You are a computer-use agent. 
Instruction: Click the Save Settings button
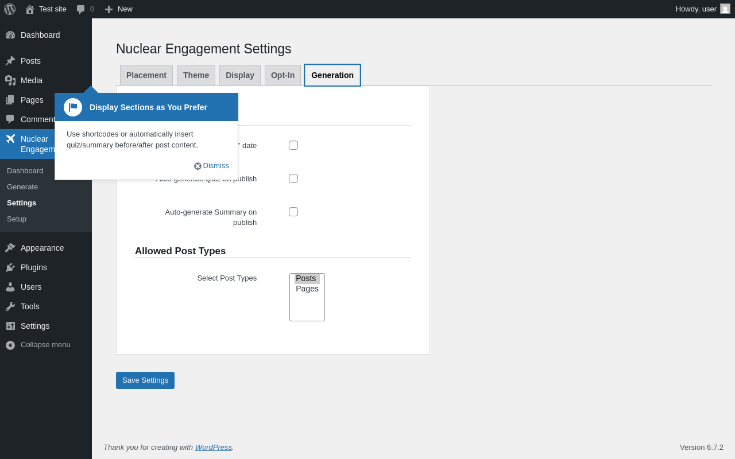click(145, 380)
